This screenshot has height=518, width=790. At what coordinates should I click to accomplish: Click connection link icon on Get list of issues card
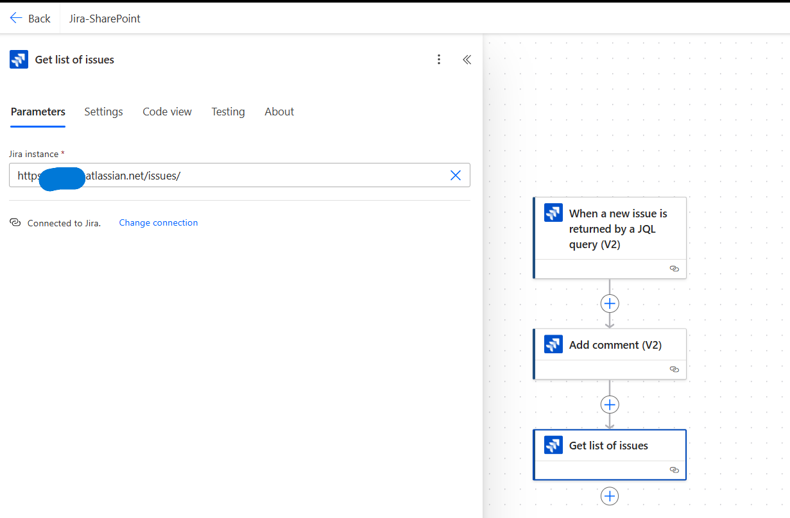674,470
